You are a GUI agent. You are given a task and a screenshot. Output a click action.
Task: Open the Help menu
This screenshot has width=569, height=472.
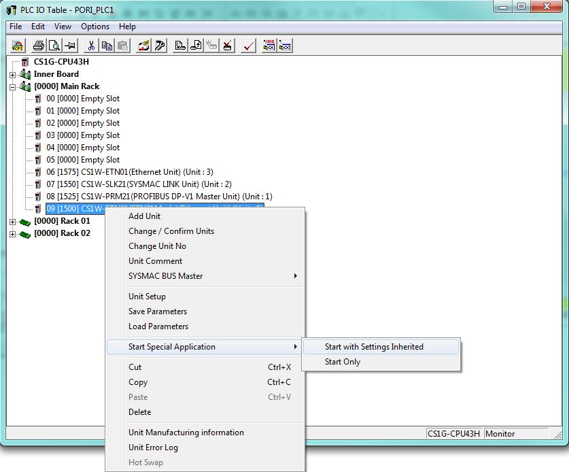[127, 27]
